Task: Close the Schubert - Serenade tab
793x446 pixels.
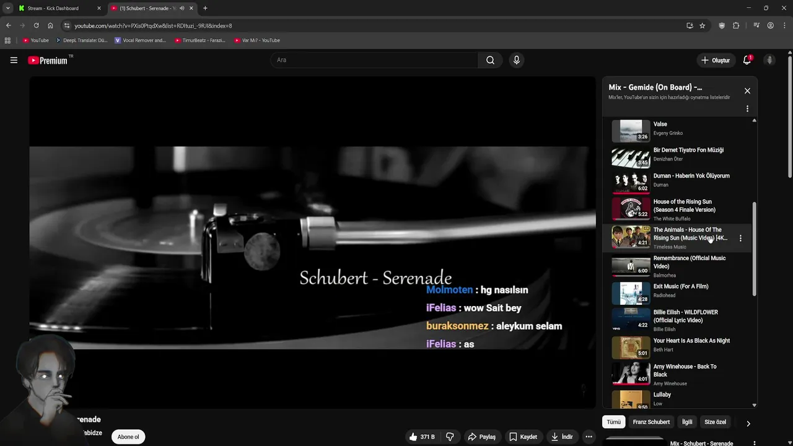Action: point(191,8)
